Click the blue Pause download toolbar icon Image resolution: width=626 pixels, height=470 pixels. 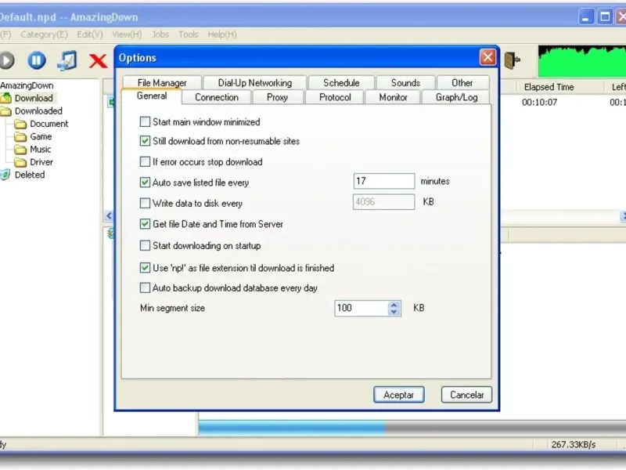pos(36,61)
